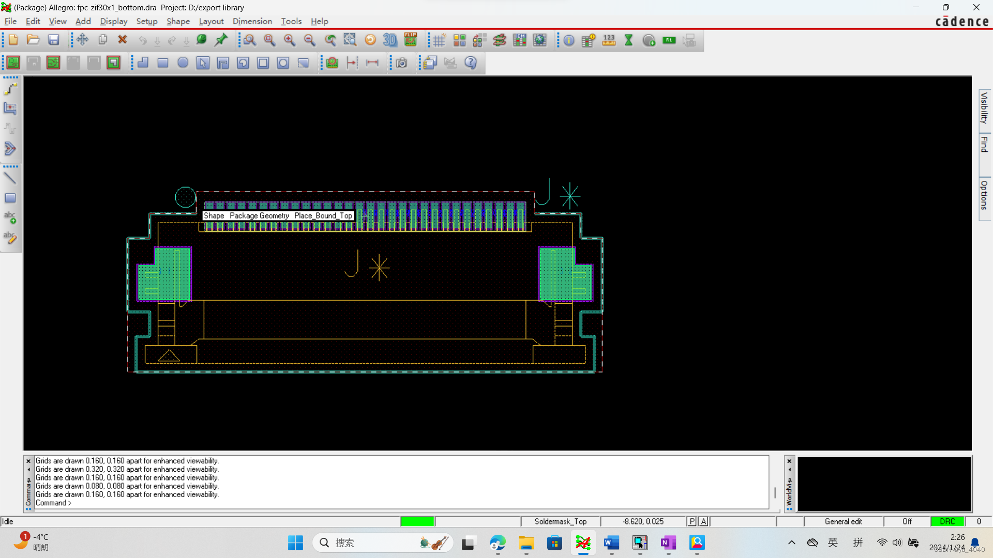The height and width of the screenshot is (558, 993).
Task: Toggle the grid display icon
Action: point(439,40)
